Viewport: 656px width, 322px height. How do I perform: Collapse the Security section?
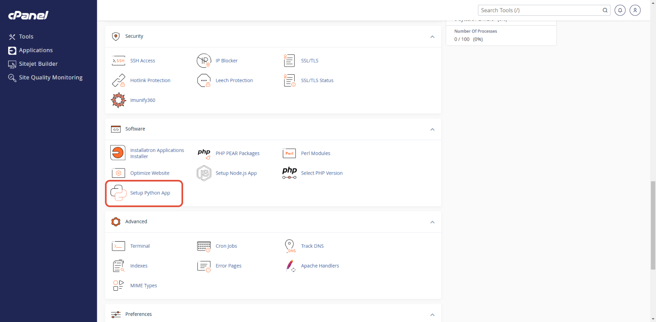tap(432, 37)
